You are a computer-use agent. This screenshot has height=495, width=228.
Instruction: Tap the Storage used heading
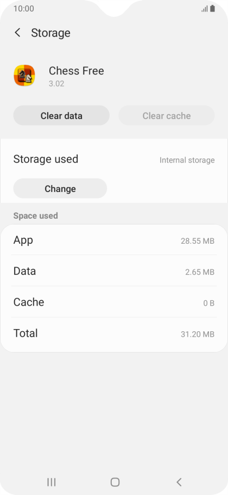click(46, 159)
